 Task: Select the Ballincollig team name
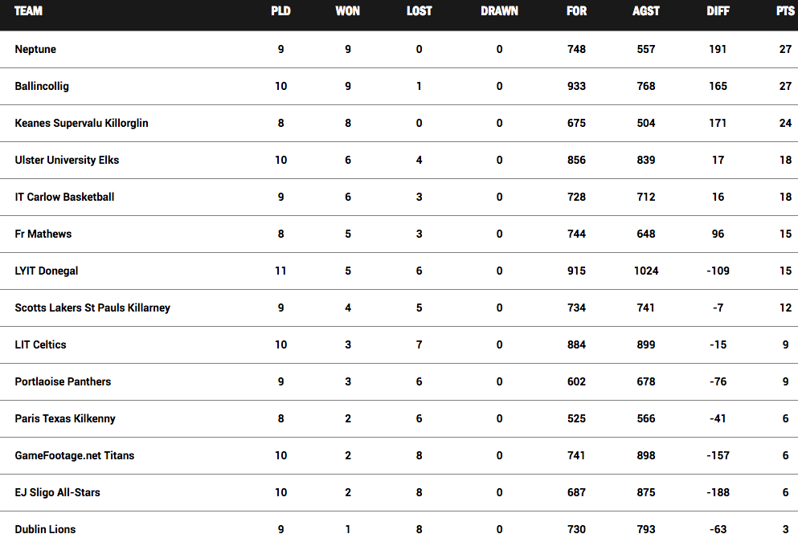coord(42,86)
